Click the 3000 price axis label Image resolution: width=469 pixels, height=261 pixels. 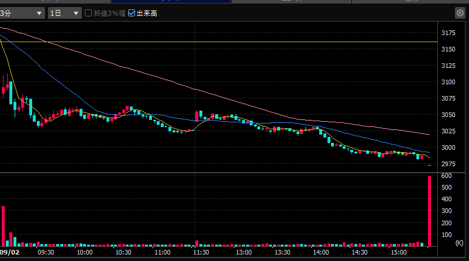(x=449, y=147)
